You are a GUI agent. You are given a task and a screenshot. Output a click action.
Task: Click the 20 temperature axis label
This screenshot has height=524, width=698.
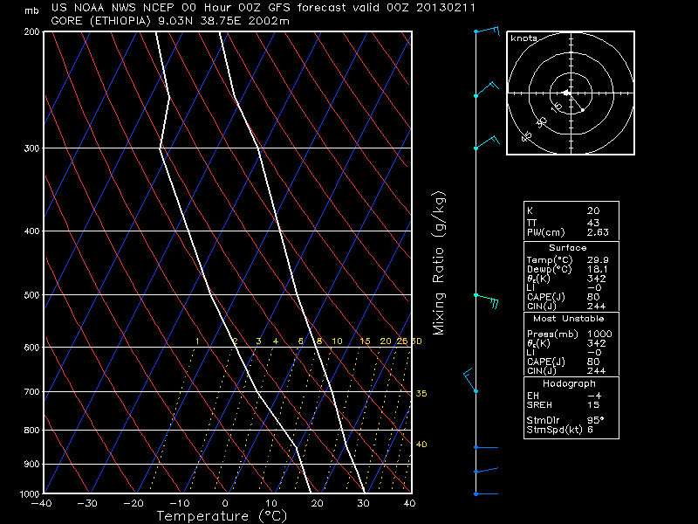[x=318, y=504]
